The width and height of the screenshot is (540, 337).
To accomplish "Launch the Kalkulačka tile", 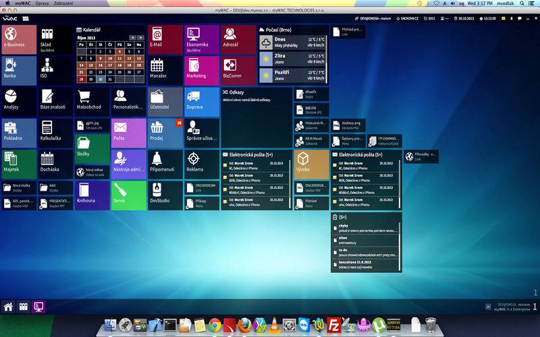I will point(56,133).
